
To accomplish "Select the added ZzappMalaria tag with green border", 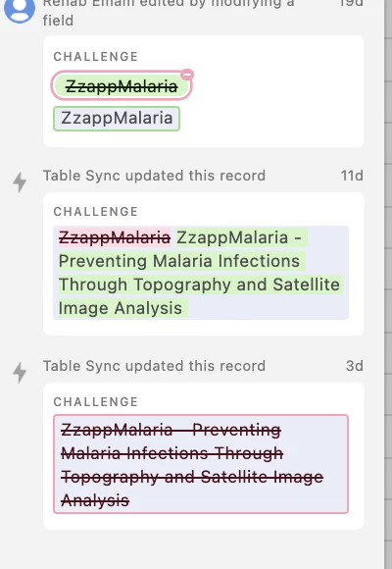I will (117, 119).
